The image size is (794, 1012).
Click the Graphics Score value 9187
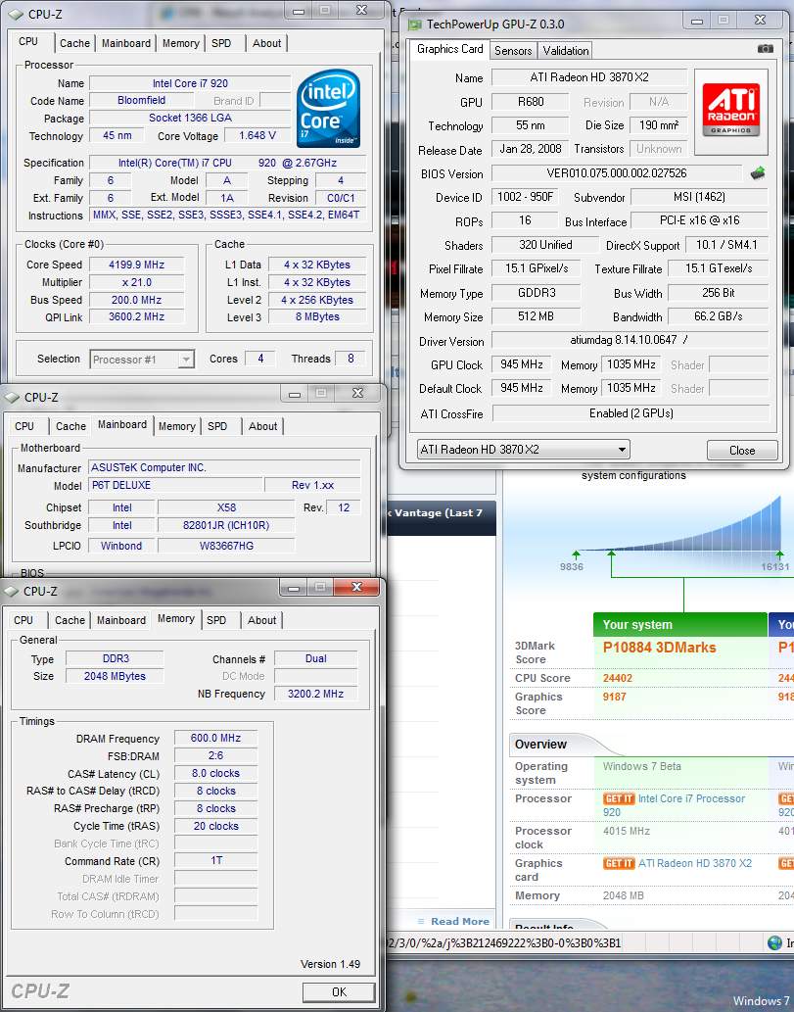click(x=614, y=698)
